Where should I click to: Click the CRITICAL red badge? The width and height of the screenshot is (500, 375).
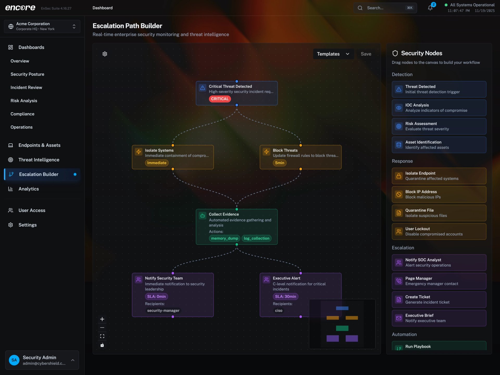[220, 99]
